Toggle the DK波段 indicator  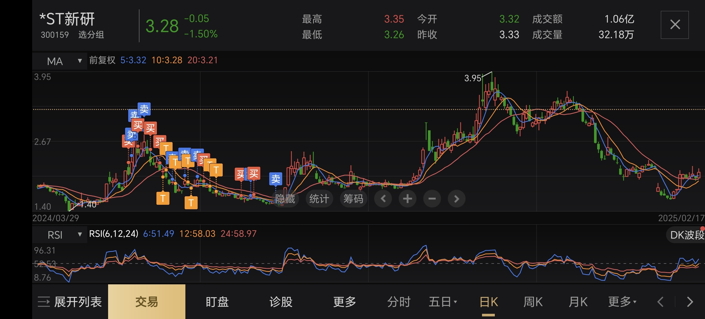(686, 235)
